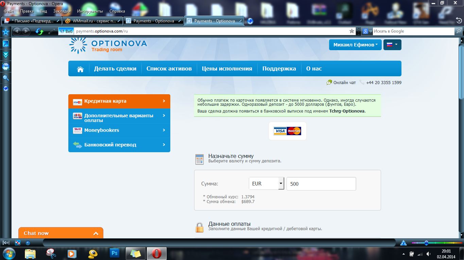Open the Файл menu
Image resolution: width=464 pixels, height=260 pixels.
[8, 11]
